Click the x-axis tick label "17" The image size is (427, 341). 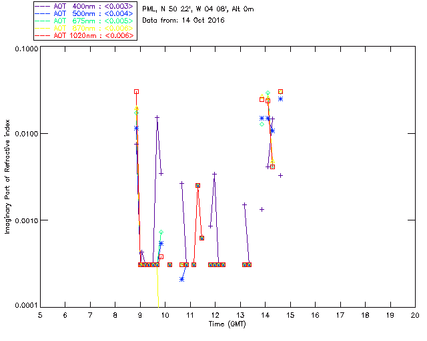coord(340,315)
